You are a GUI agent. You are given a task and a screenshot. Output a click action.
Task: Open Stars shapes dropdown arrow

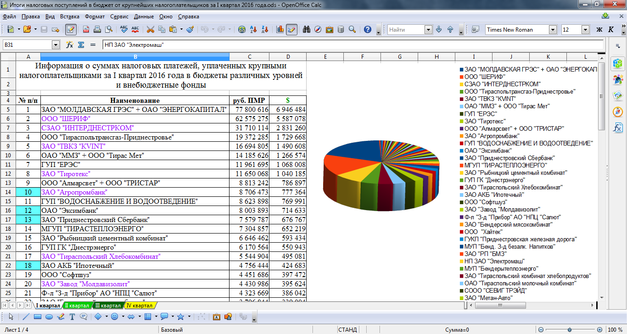(x=189, y=317)
